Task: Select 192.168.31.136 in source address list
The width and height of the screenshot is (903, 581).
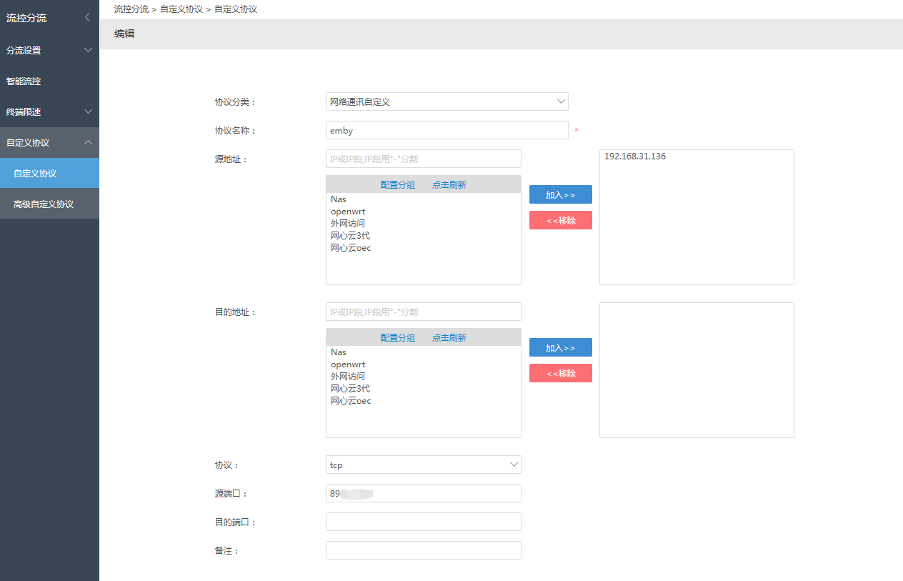Action: 635,157
